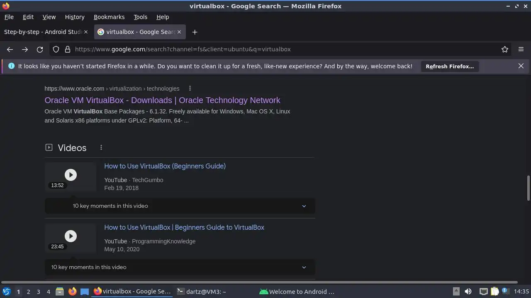Open the File menu
Viewport: 531px width, 298px height.
[9, 17]
